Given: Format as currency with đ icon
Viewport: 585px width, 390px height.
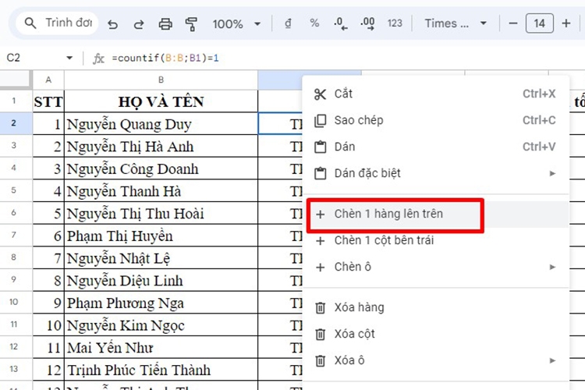Looking at the screenshot, I should [x=288, y=23].
